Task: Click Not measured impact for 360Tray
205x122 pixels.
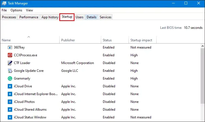Action: point(141,47)
